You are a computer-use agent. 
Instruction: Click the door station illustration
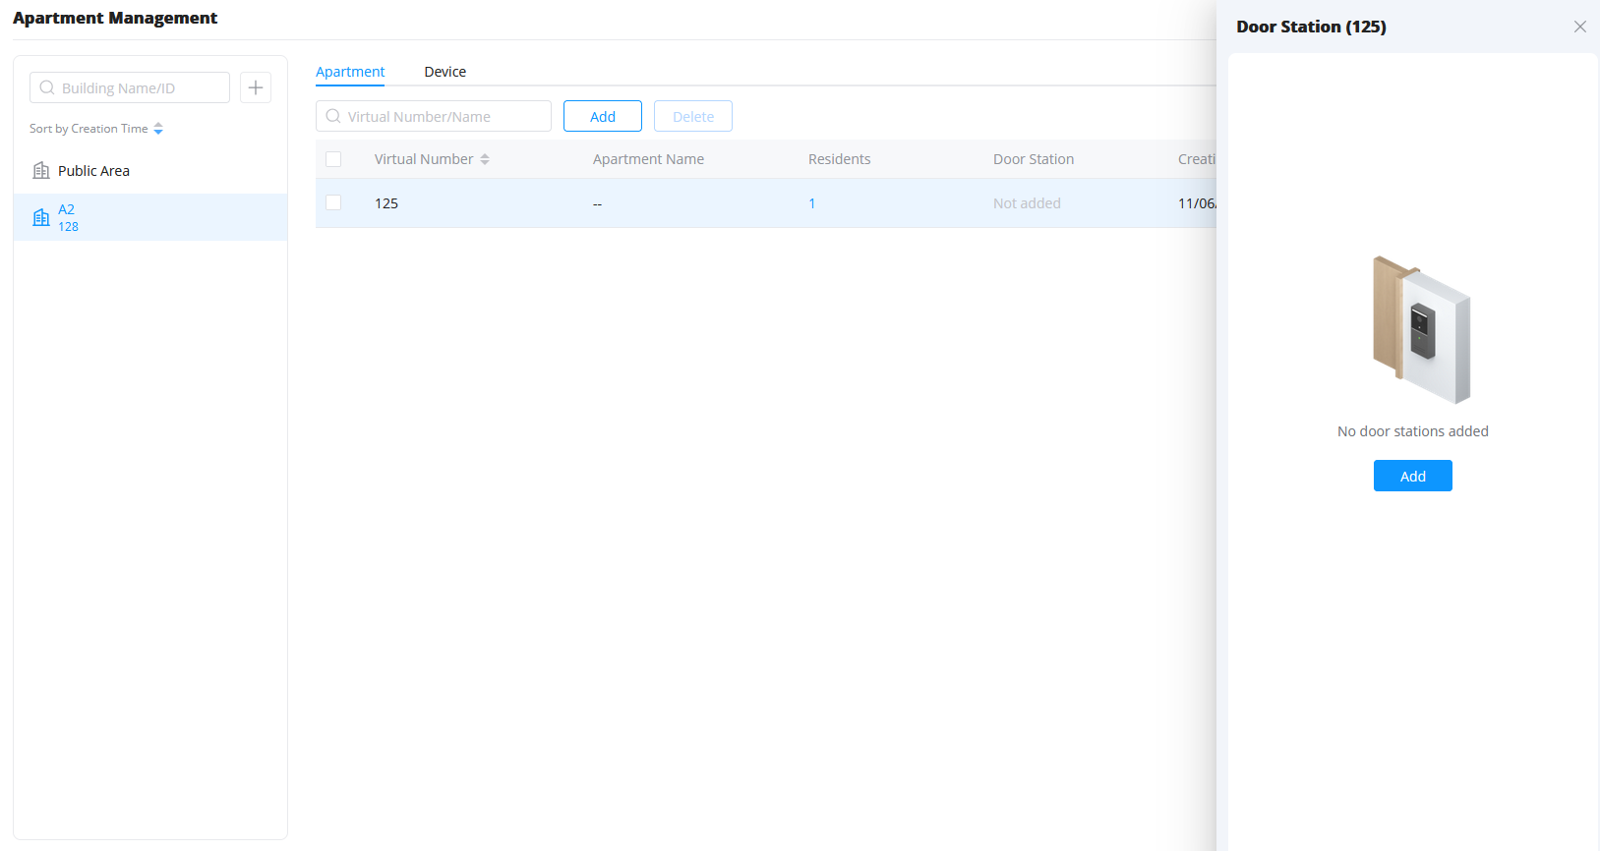click(x=1421, y=329)
